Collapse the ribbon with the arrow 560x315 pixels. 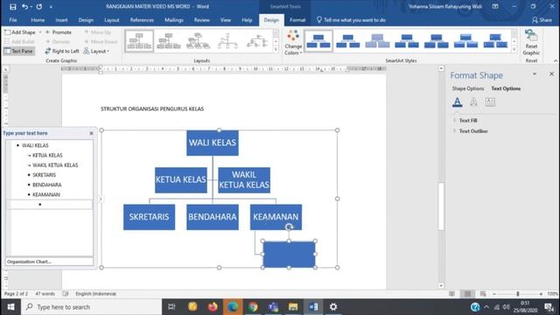point(556,60)
